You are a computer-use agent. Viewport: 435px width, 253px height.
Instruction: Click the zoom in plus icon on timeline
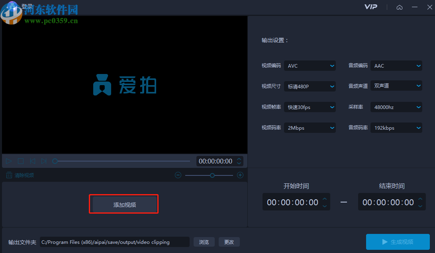(240, 175)
